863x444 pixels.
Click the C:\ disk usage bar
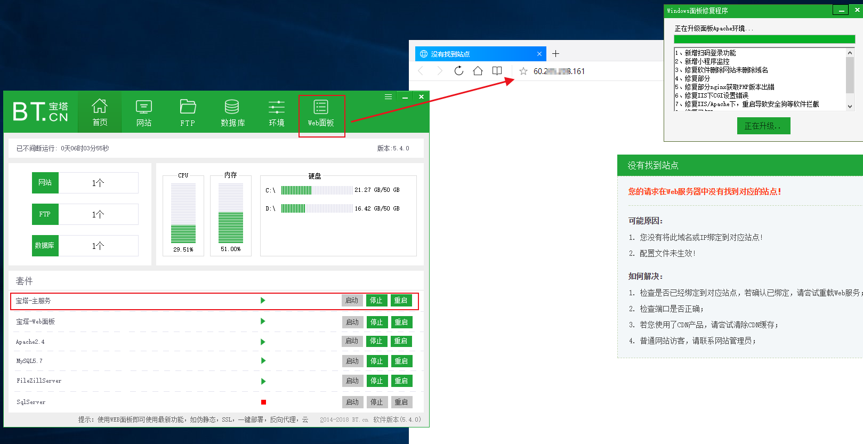[x=317, y=190]
